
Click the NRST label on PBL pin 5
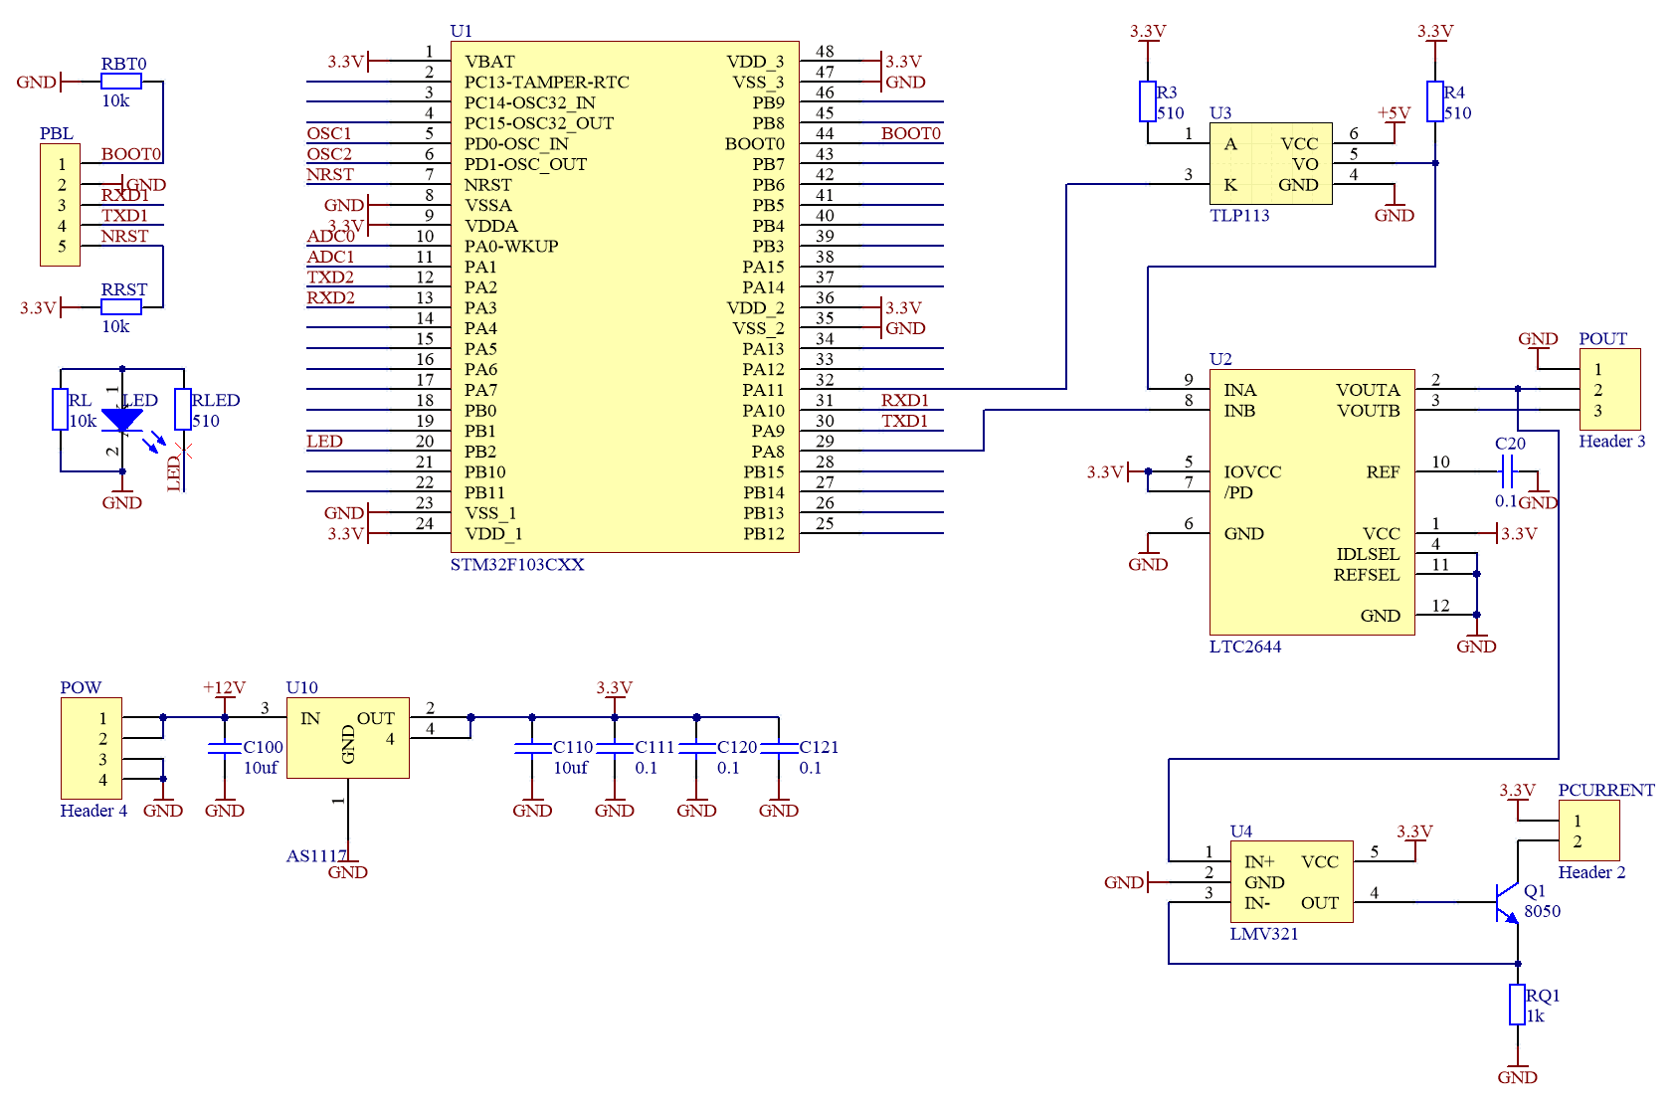pyautogui.click(x=124, y=236)
